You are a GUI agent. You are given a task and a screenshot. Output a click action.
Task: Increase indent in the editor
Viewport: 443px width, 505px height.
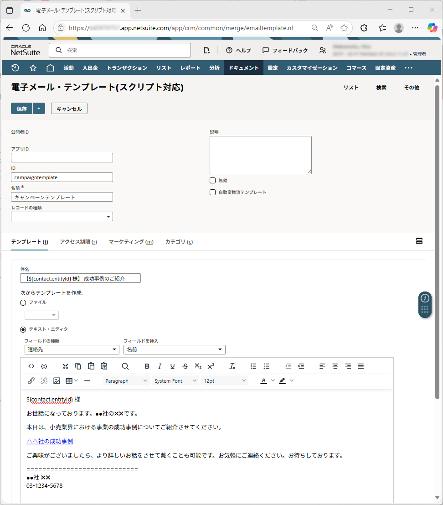click(301, 366)
